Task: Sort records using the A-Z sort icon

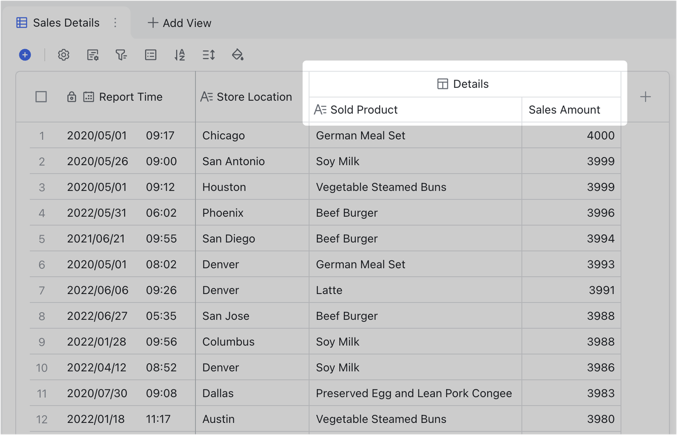Action: click(179, 55)
